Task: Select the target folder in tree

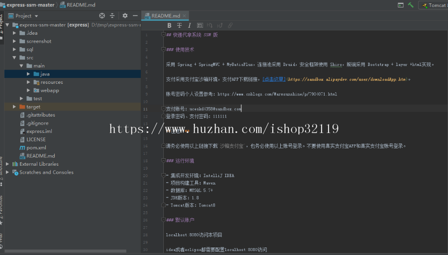Action: click(73, 107)
